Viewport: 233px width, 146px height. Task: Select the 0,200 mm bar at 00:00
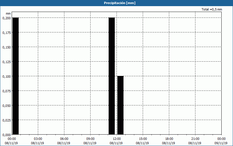click(16, 76)
